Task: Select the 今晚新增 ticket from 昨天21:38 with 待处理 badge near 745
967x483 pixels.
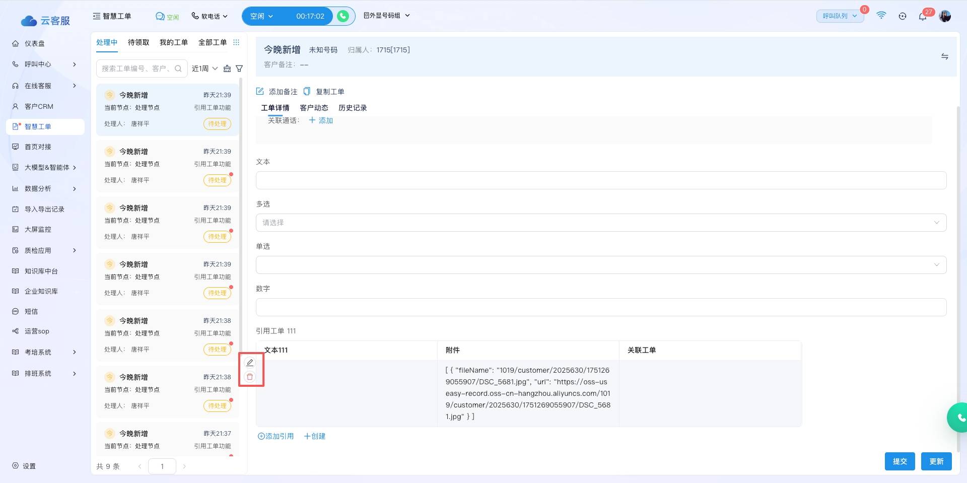Action: 167,391
